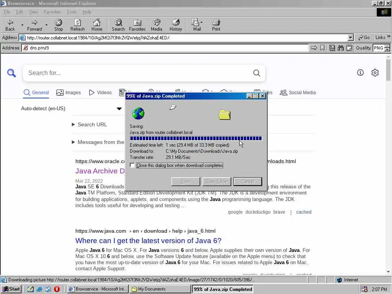Open the Auto-detect (en-US) language dropdown
The width and height of the screenshot is (392, 294).
(x=72, y=108)
